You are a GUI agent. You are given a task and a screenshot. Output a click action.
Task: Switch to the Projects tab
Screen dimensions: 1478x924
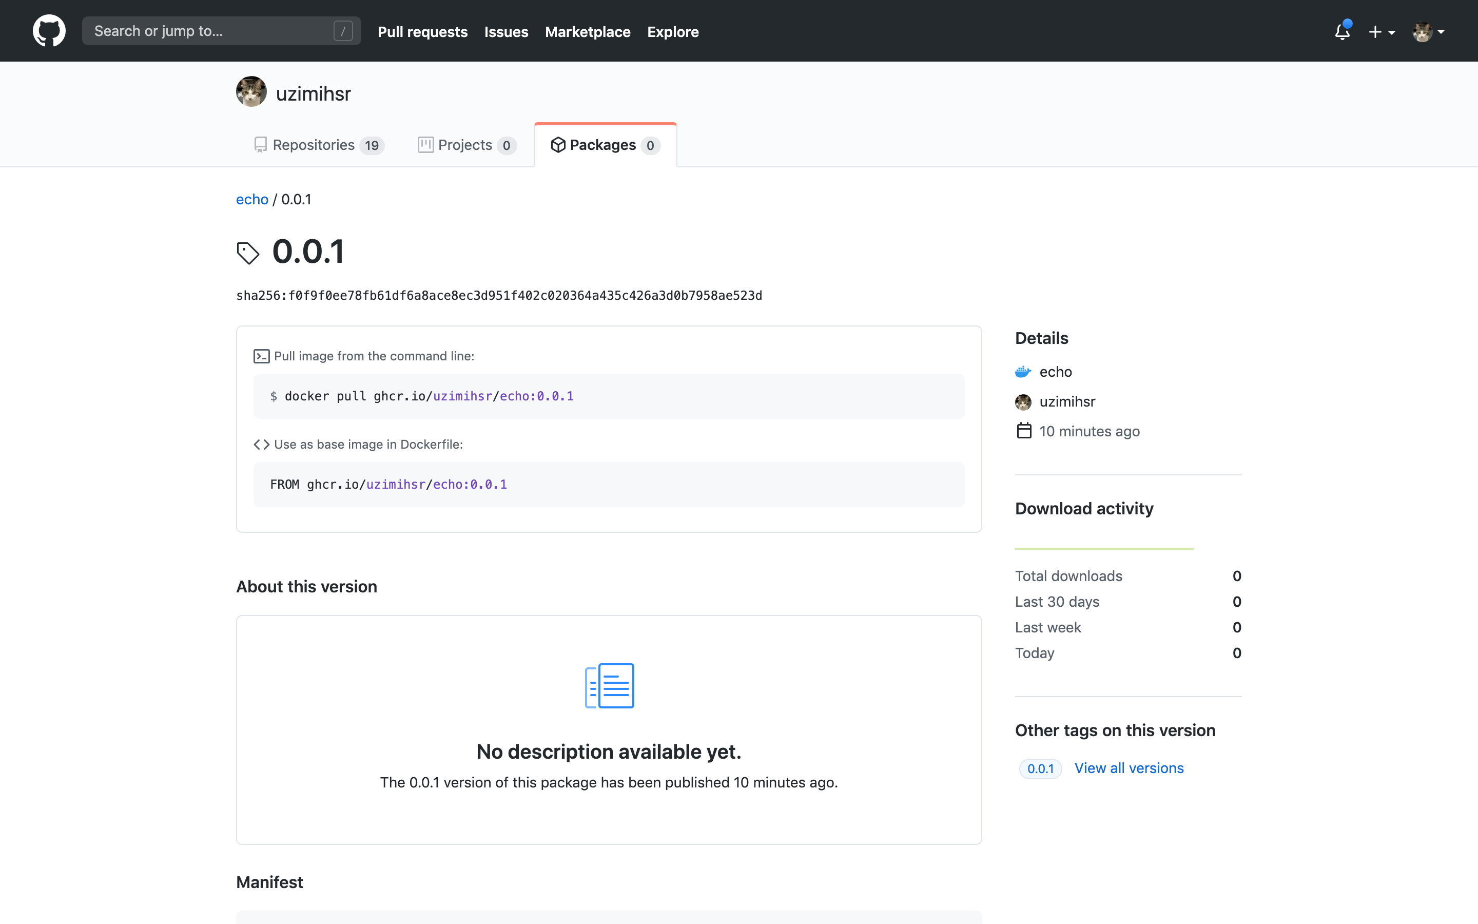point(467,145)
